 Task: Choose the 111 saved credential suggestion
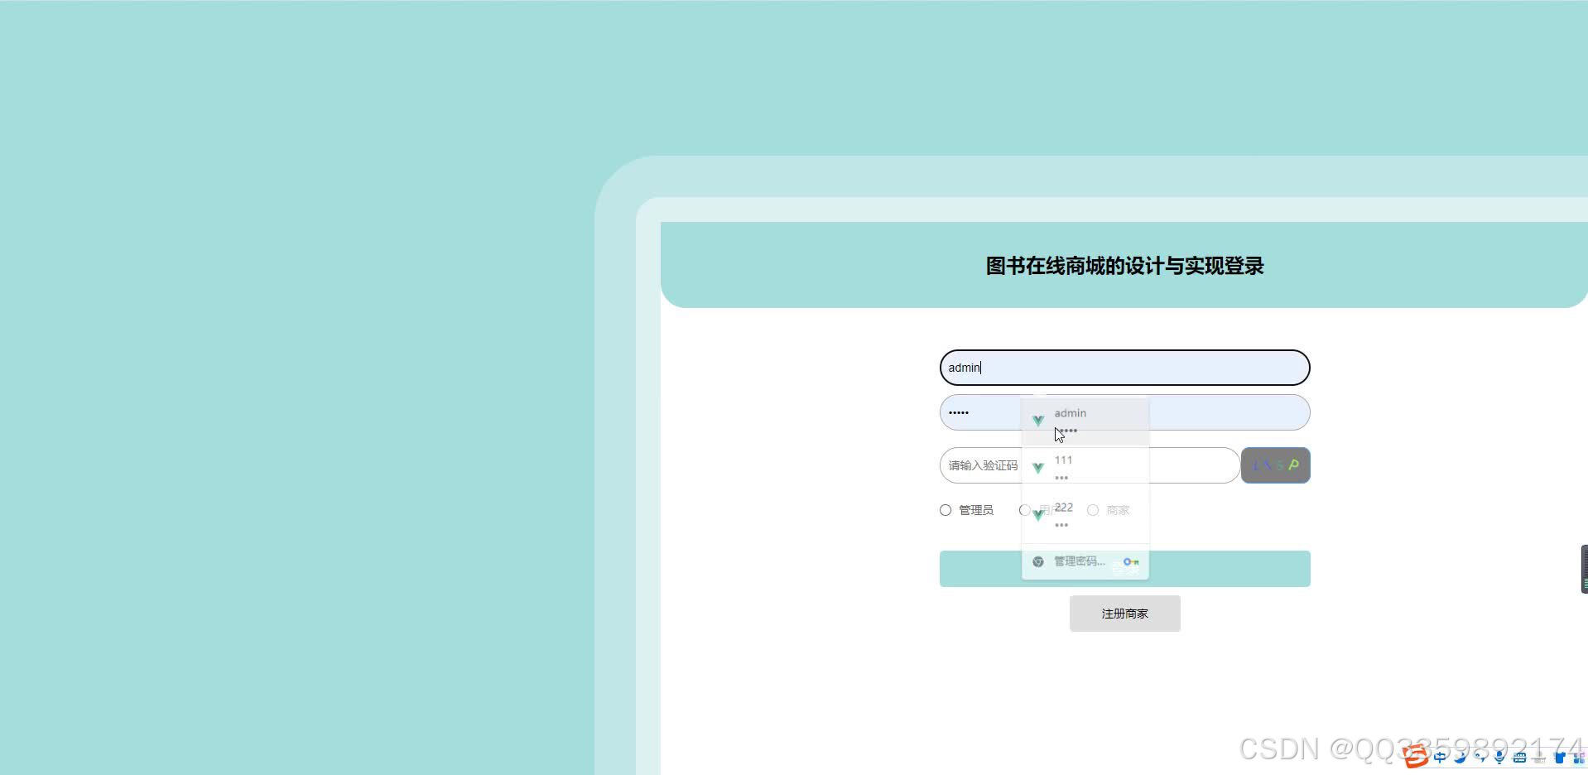pos(1085,469)
